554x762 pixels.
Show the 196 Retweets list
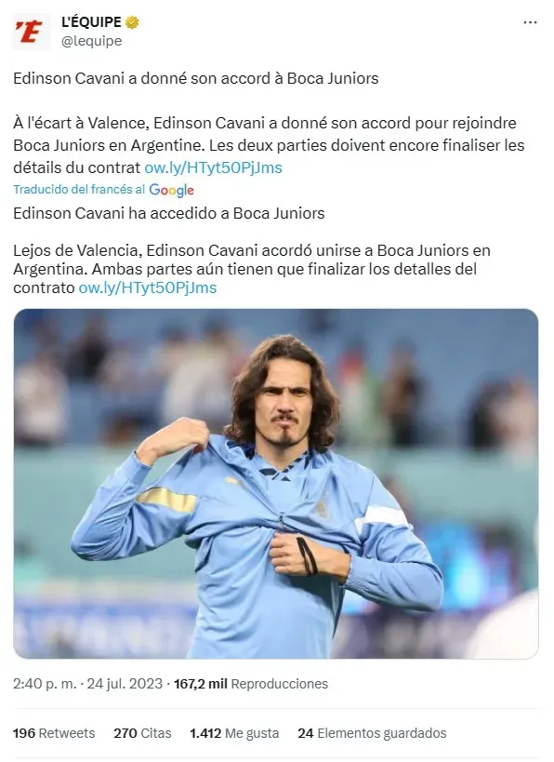54,733
